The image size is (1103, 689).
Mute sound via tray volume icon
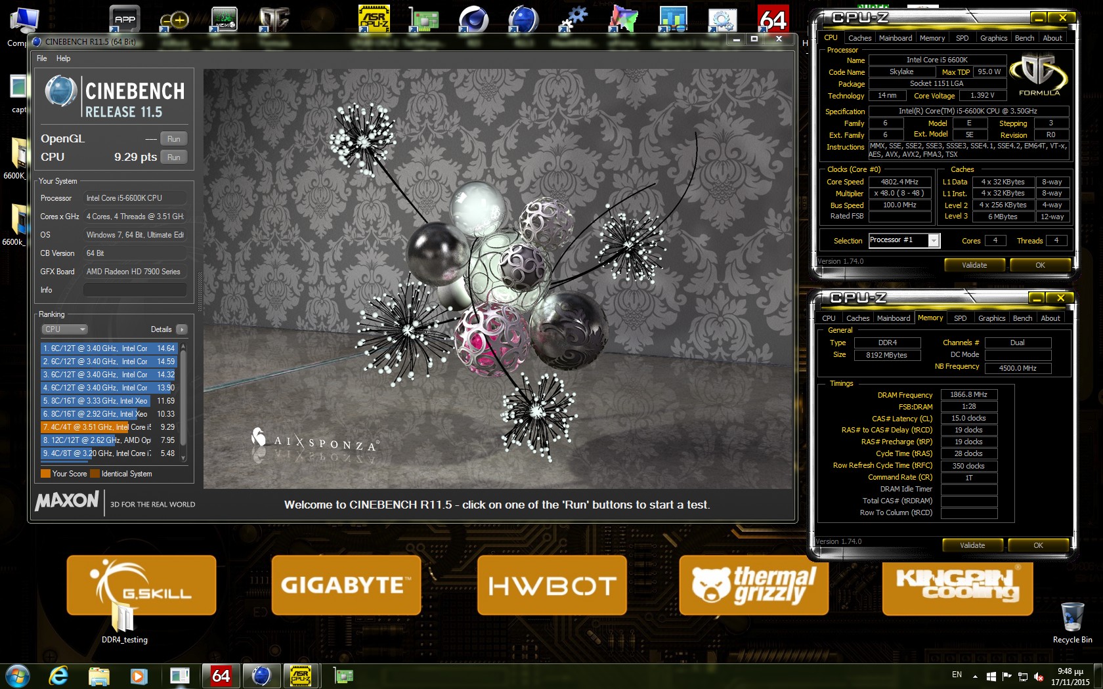pyautogui.click(x=1038, y=676)
